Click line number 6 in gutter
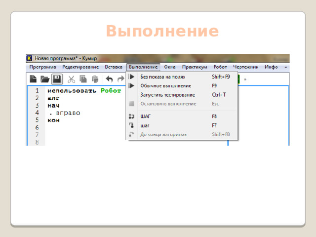Image resolution: width=316 pixels, height=237 pixels. [37, 127]
